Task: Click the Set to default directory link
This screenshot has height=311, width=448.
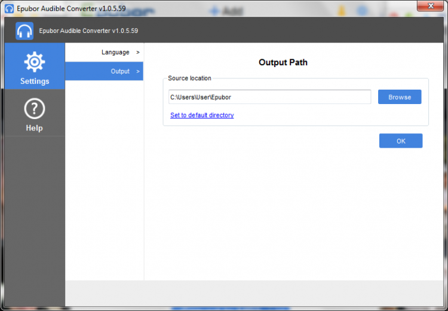Action: point(202,115)
